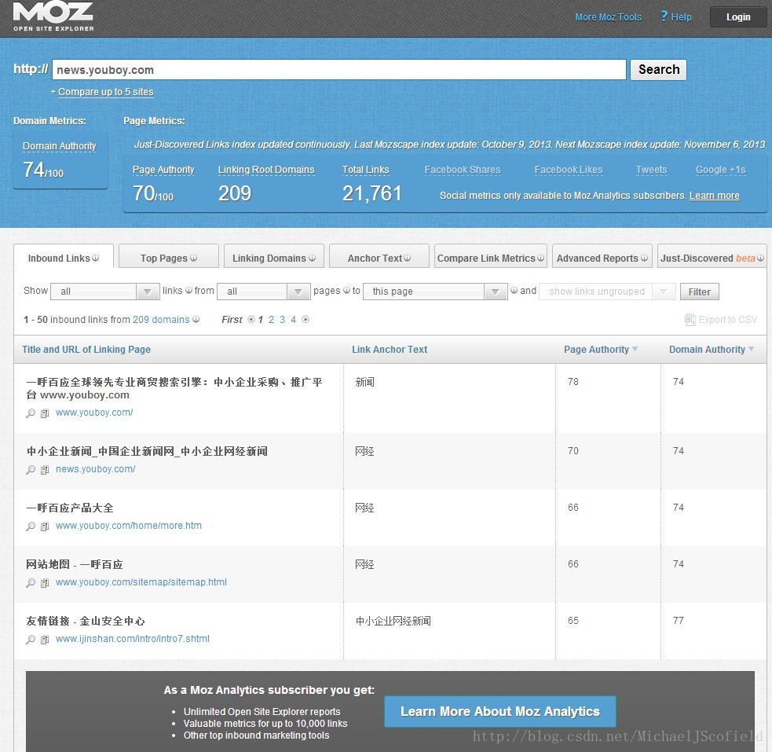The width and height of the screenshot is (772, 752).
Task: Switch to the Linking Domains tab
Action: pos(274,257)
